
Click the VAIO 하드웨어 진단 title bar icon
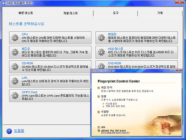pos(3,3)
